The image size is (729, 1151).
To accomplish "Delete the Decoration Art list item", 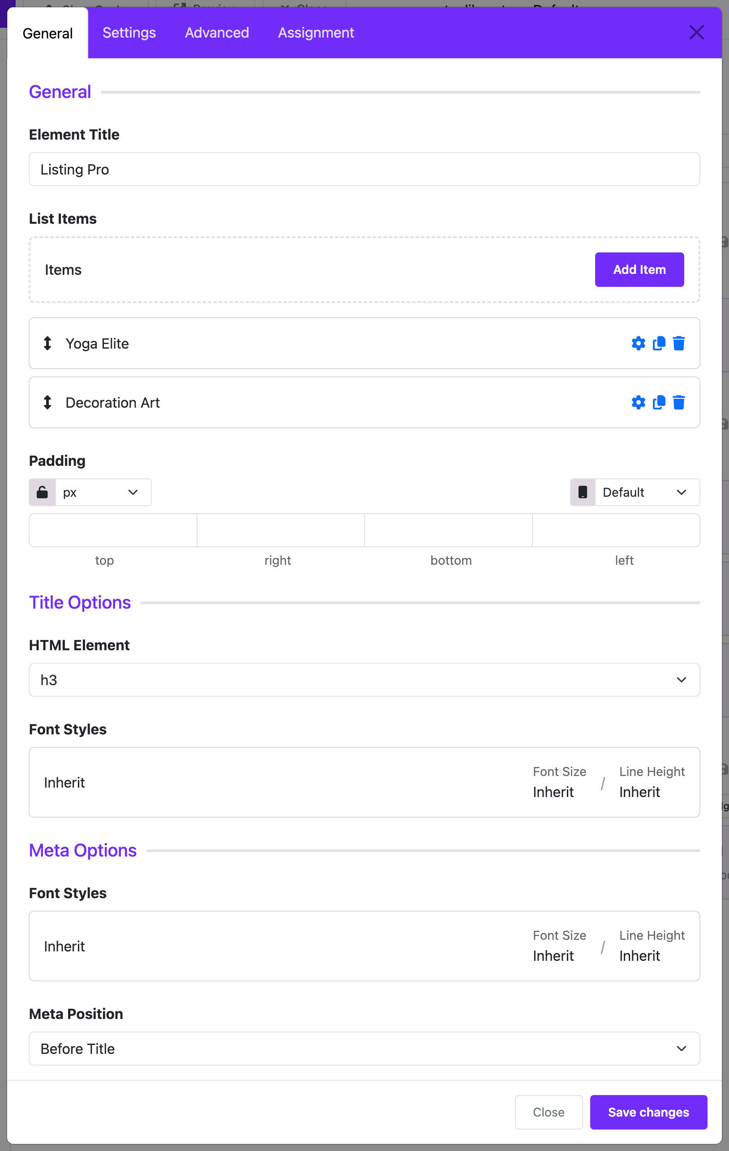I will coord(678,402).
